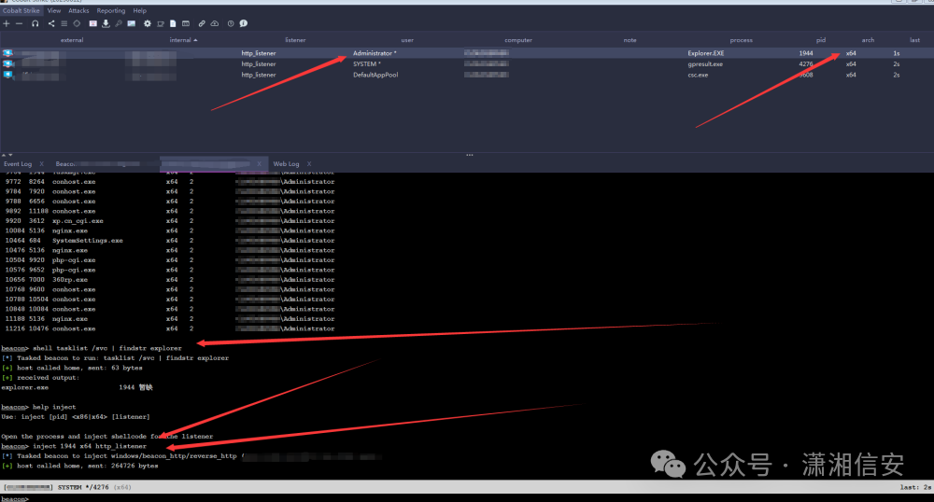Click 'SystemSettings.exe' in process list

tap(88, 241)
